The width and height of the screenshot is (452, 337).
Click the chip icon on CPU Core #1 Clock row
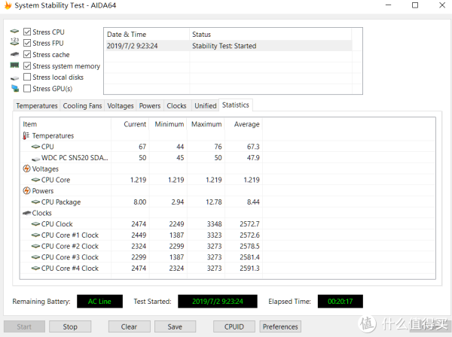35,235
